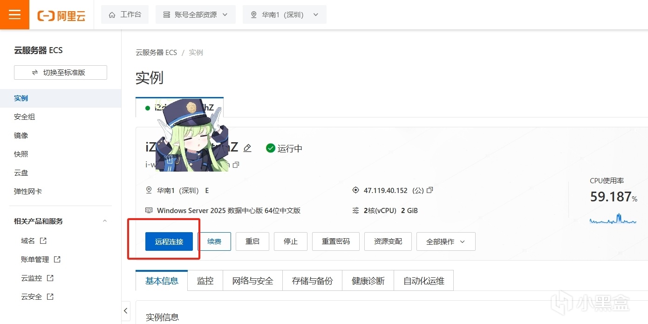Viewport: 648px width, 324px height.
Task: Select 实例 in the sidebar
Action: pos(61,98)
